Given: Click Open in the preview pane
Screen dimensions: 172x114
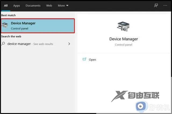Looking at the screenshot, I should (92, 60).
